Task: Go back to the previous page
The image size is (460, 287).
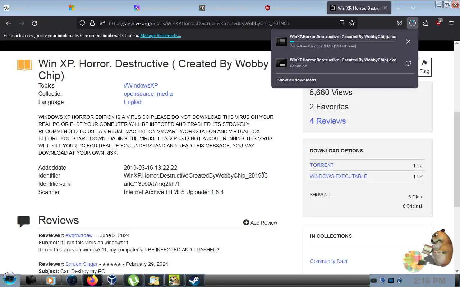Action: [x=9, y=23]
